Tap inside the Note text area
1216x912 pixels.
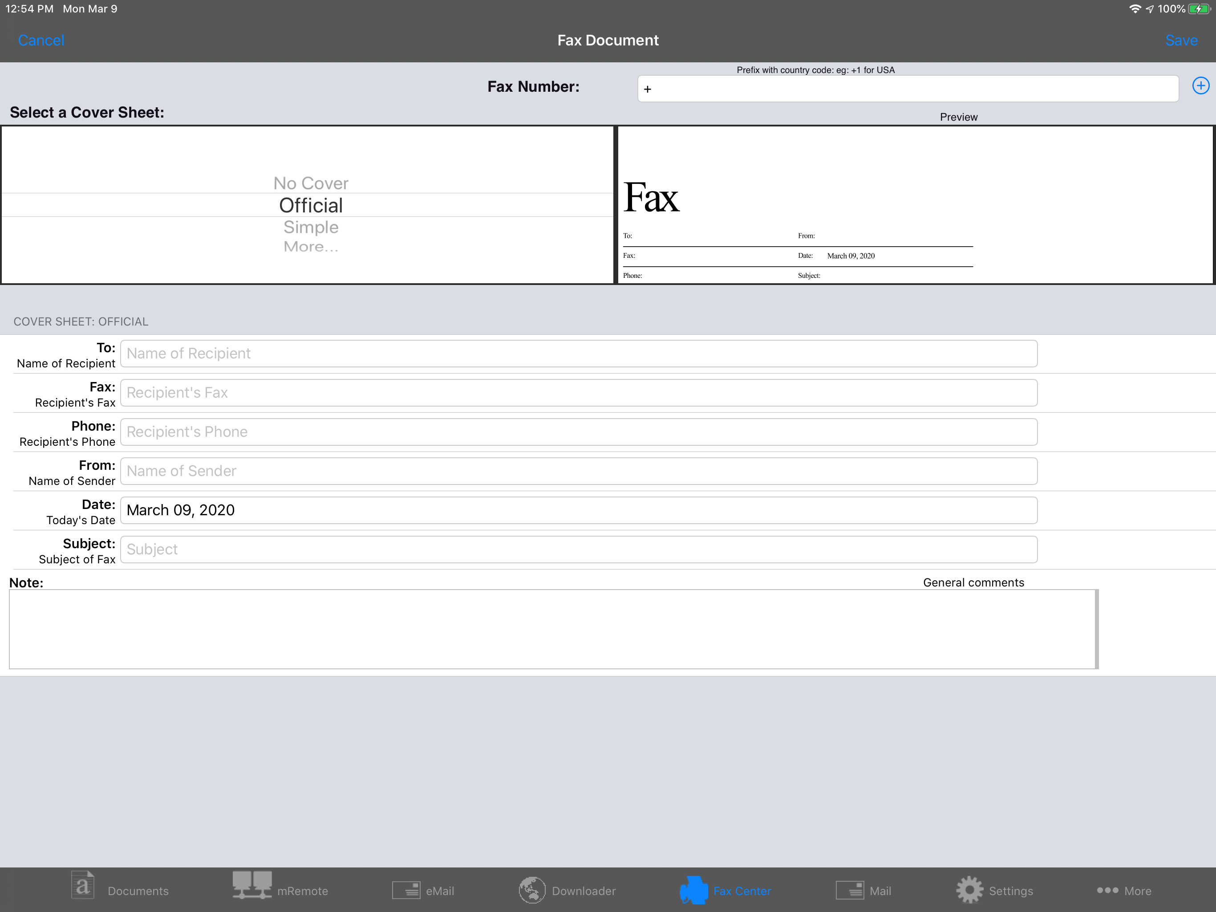coord(554,629)
